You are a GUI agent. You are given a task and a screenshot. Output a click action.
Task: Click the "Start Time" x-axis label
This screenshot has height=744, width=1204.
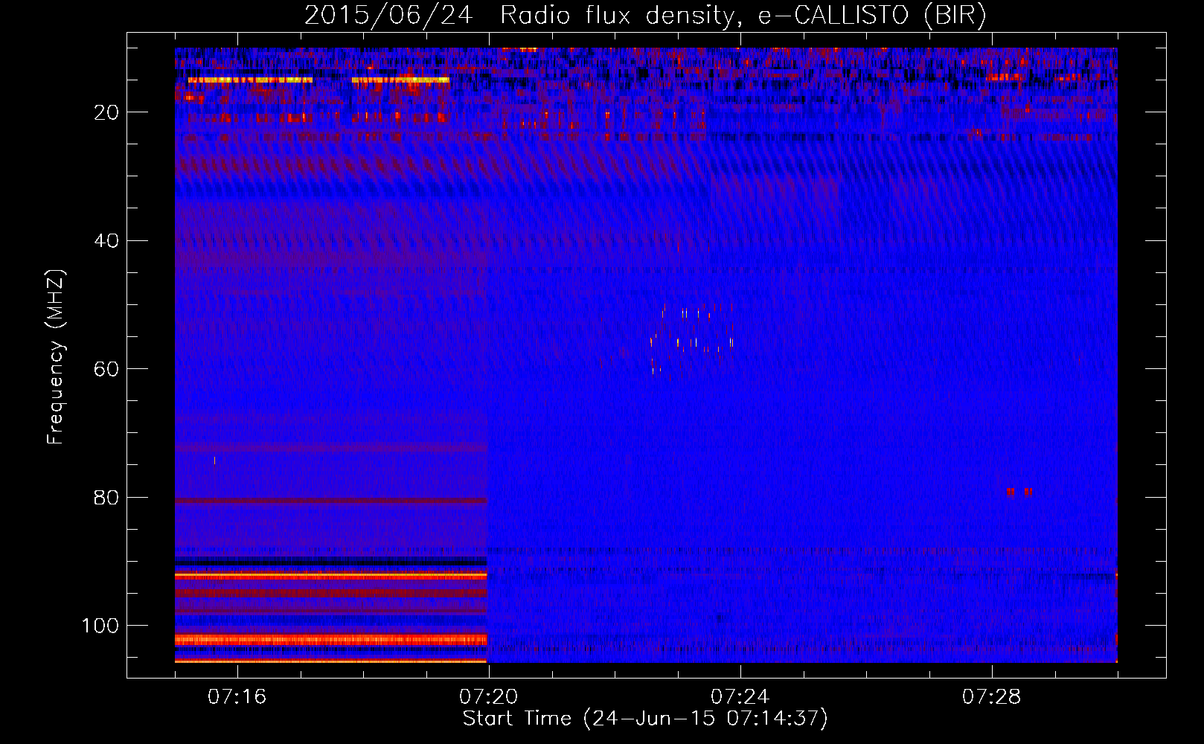point(516,719)
